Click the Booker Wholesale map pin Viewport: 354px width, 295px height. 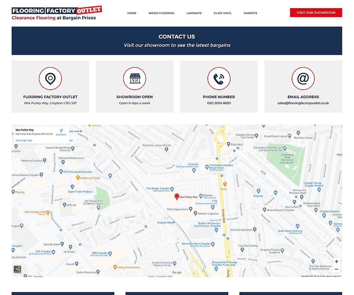[216, 230]
